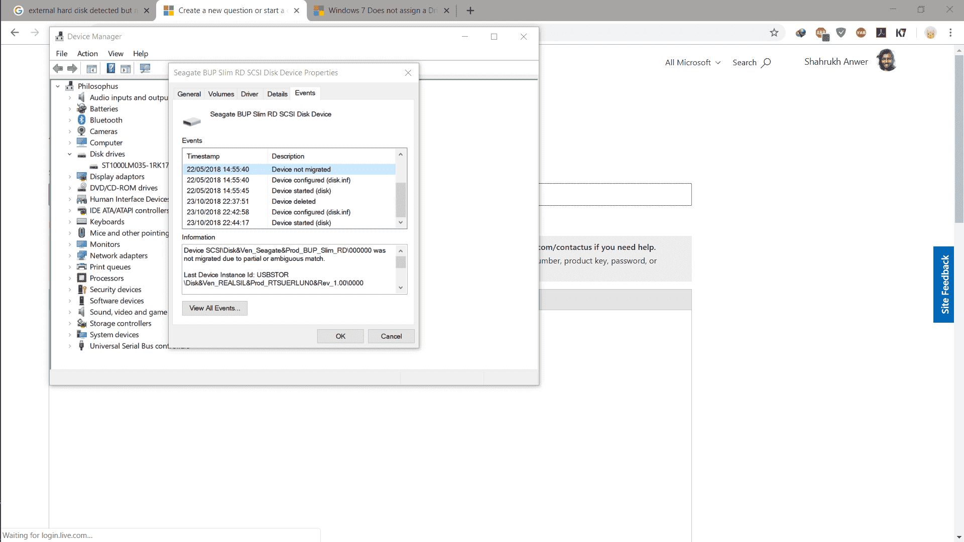Select the Device deleted event row

(293, 201)
